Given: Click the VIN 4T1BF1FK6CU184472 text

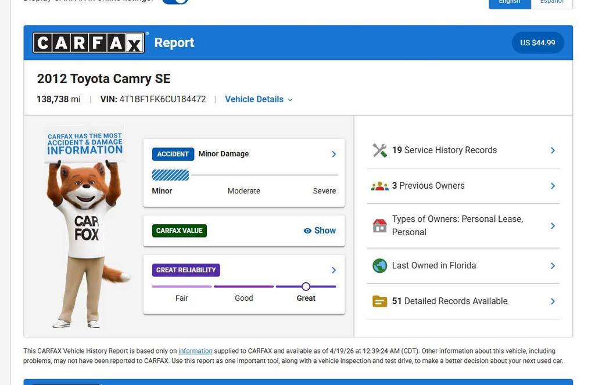Looking at the screenshot, I should (x=153, y=99).
